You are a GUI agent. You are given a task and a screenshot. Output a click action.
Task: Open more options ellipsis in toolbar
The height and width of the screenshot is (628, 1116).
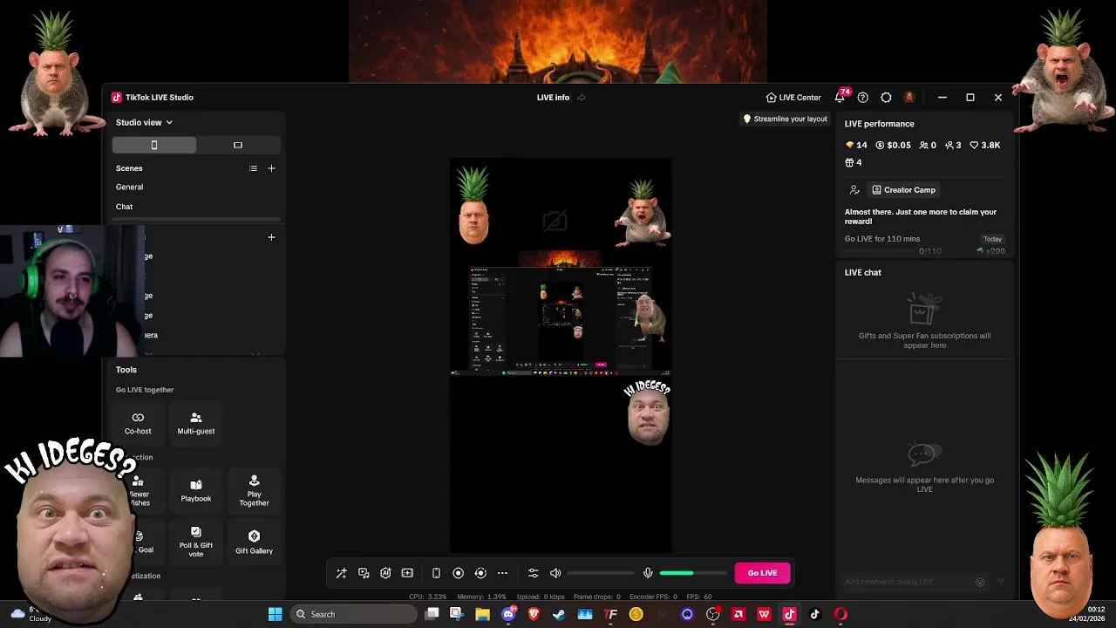pos(502,573)
